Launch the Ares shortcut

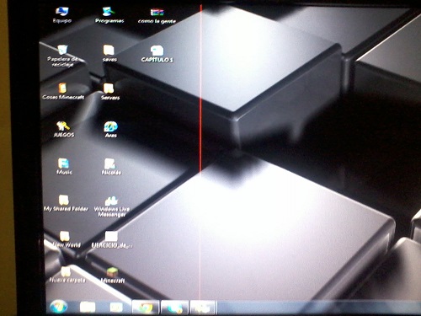pos(110,130)
